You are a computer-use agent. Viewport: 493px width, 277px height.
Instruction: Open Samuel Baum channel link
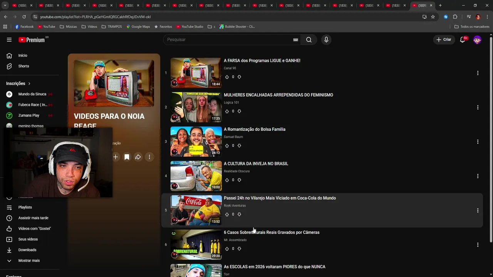click(x=233, y=137)
